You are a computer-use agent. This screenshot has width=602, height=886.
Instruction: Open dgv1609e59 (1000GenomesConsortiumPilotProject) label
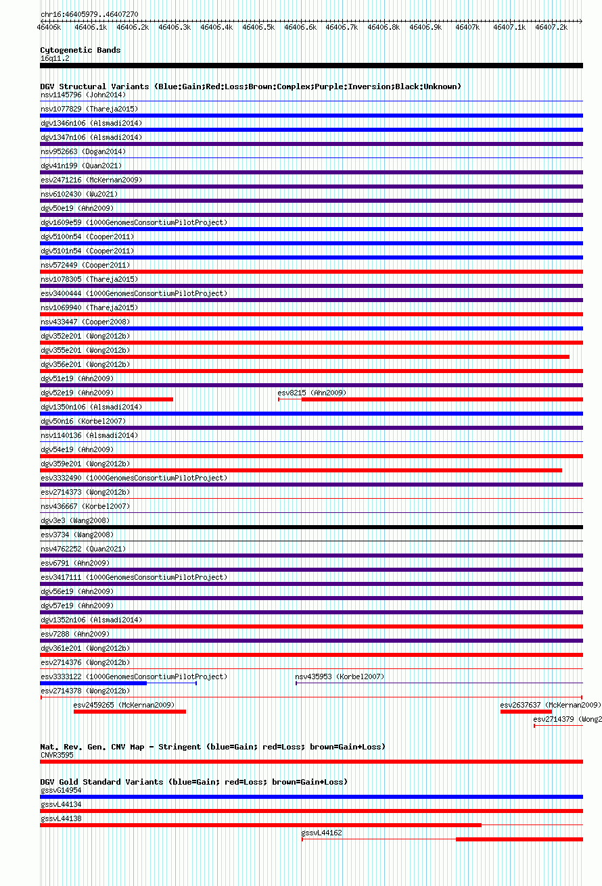pyautogui.click(x=134, y=222)
